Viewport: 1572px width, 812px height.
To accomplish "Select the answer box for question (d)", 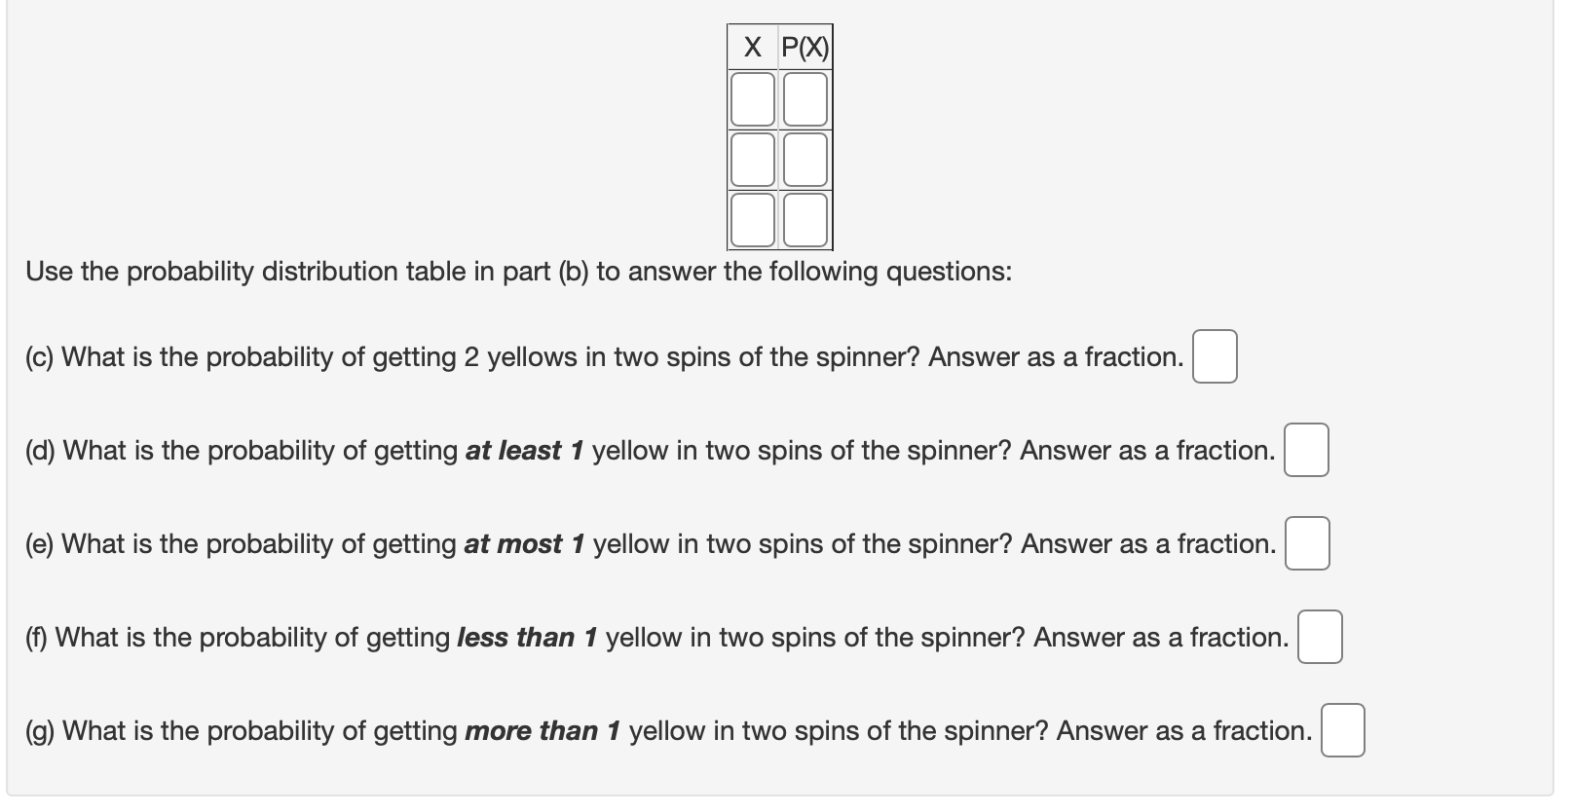I will pyautogui.click(x=1307, y=451).
